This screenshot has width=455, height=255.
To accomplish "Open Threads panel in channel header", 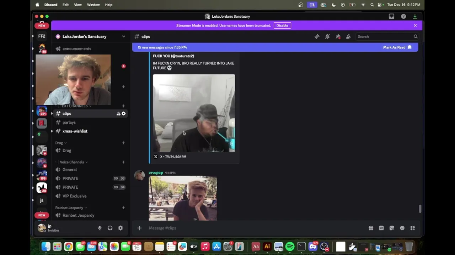I will (x=317, y=36).
